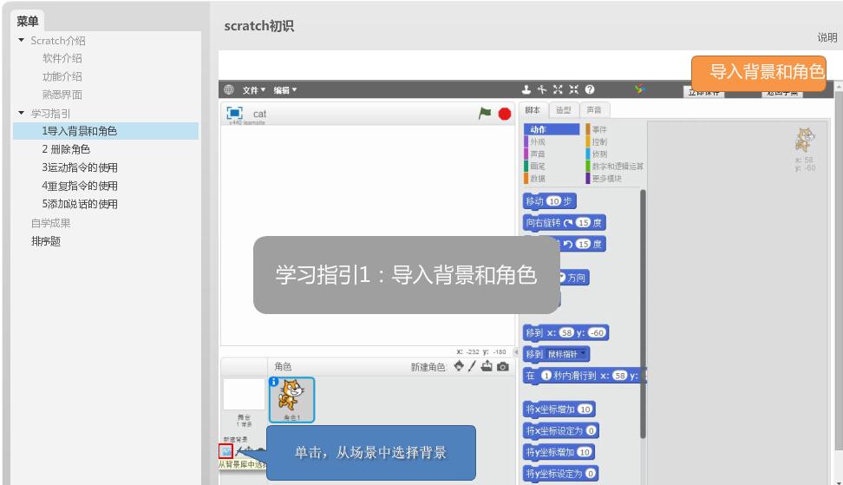Click the 菜单 tab header

click(28, 21)
